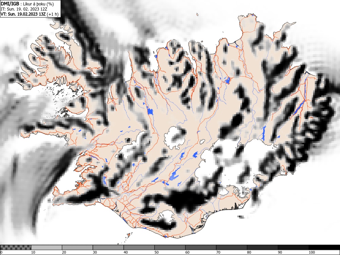Click the checkered 0–10 legend swatch
This screenshot has width=340, height=255.
click(x=16, y=248)
